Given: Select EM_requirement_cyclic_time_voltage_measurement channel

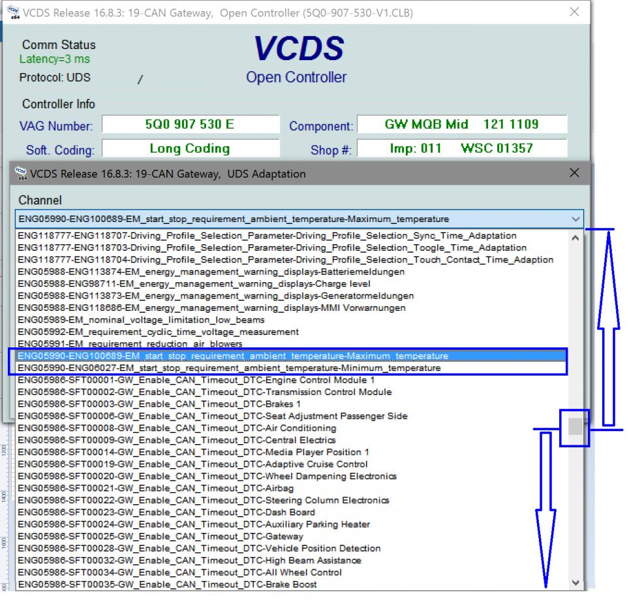Looking at the screenshot, I should (292, 332).
